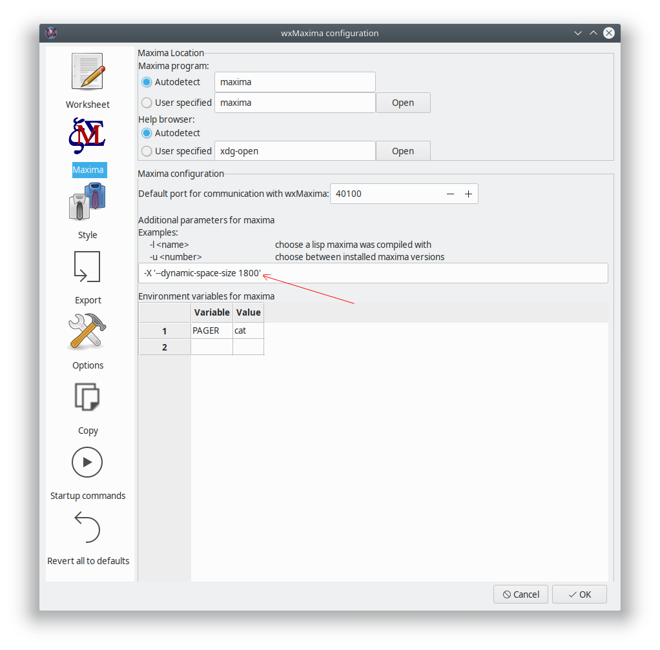
Task: Click empty Value cell in row 2
Action: (x=249, y=347)
